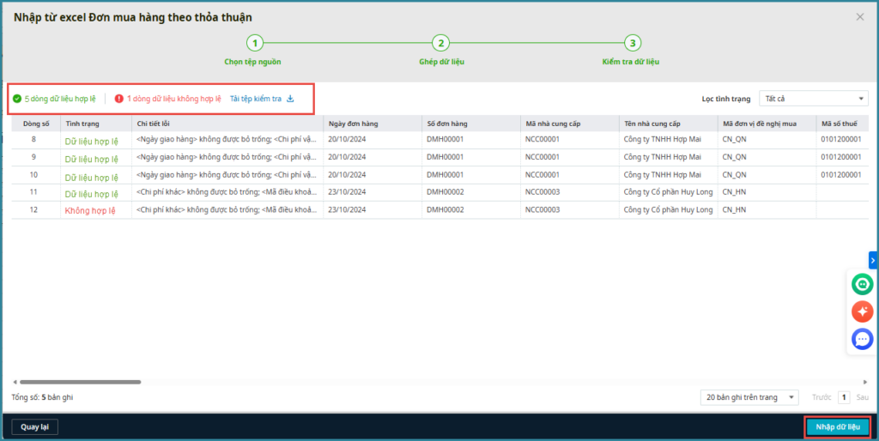This screenshot has height=441, width=879.
Task: Click the Tải tệp kiểm tra link
Action: tap(256, 99)
